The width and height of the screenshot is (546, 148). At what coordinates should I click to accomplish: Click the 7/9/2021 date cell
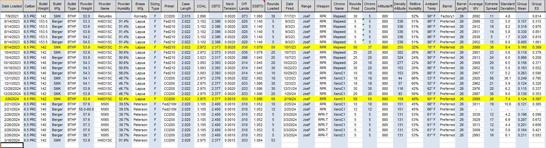click(x=12, y=16)
